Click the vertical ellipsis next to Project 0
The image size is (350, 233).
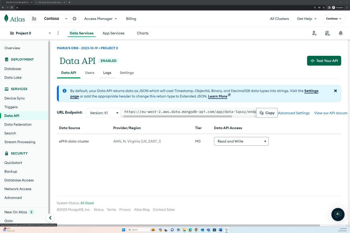click(58, 33)
